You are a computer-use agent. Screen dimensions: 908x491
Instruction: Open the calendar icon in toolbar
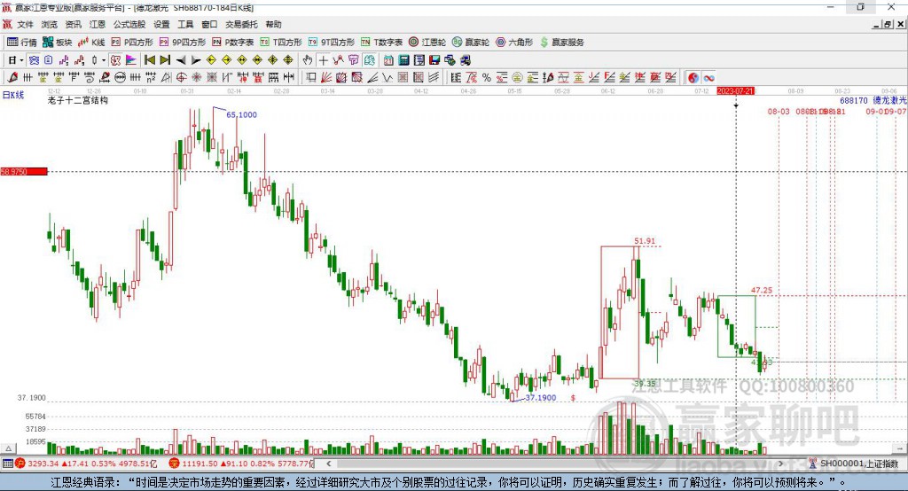(388, 60)
